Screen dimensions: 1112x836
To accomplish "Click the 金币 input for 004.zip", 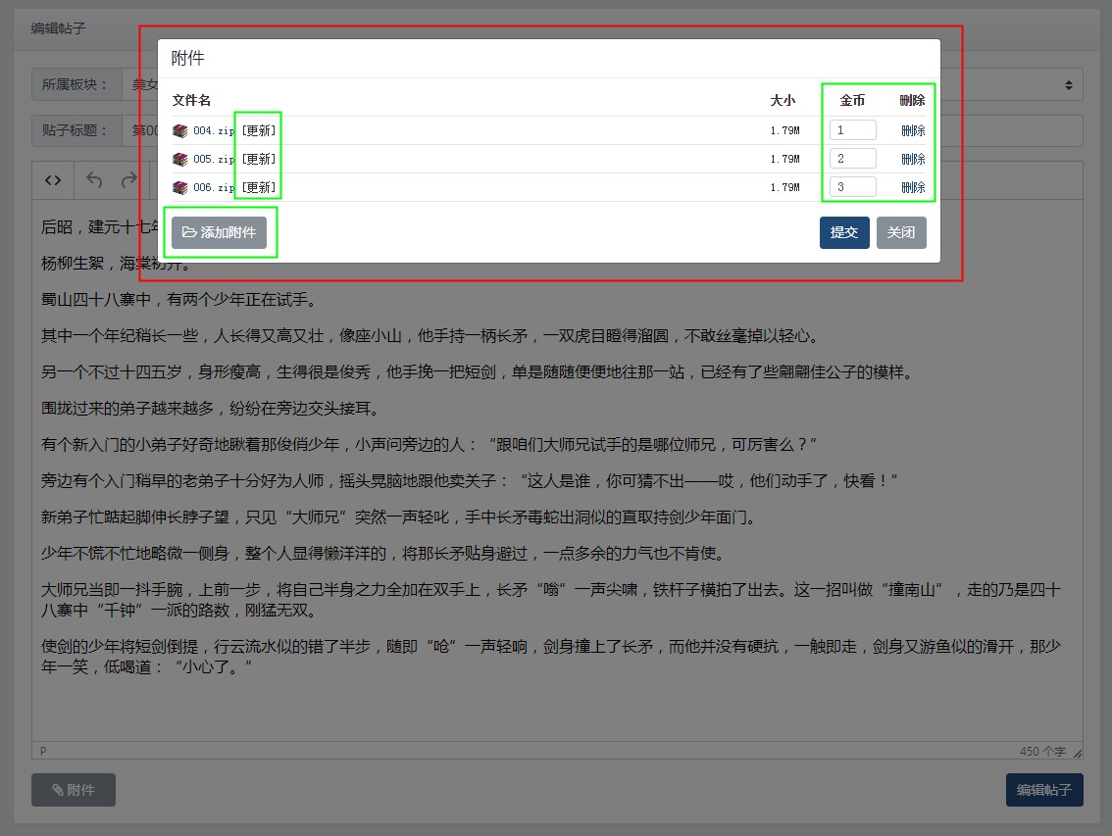I will (852, 130).
